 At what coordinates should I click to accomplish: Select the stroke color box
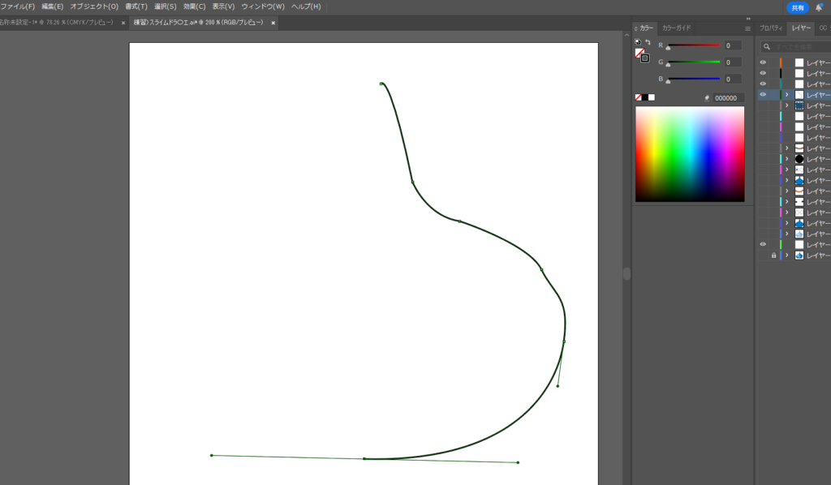click(644, 58)
